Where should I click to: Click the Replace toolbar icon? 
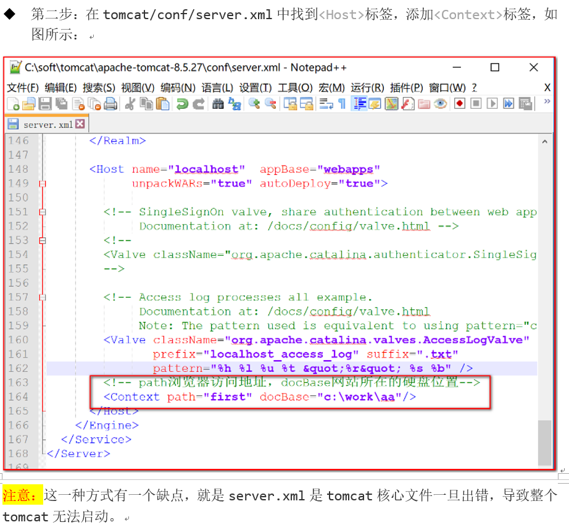tap(235, 104)
